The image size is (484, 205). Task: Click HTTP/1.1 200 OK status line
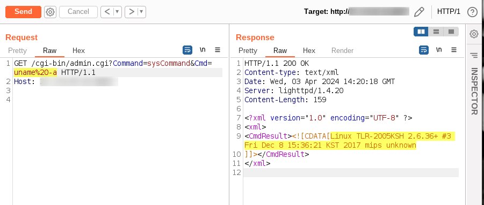277,64
